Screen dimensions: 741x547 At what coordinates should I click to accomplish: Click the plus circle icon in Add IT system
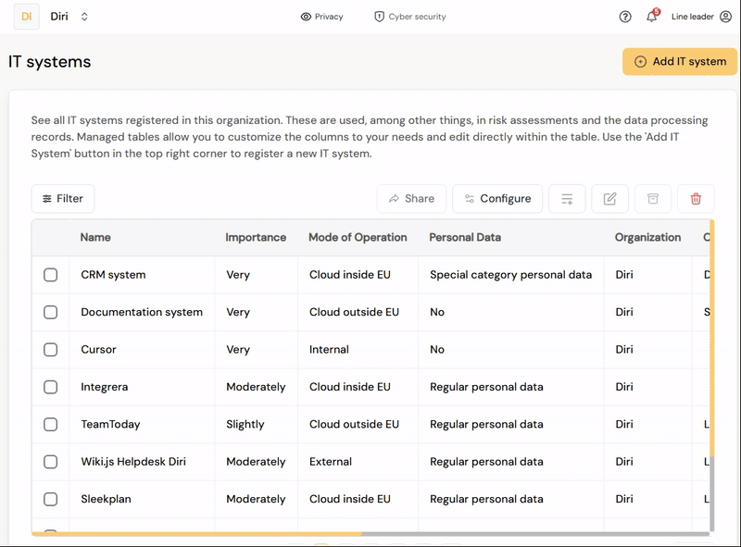pos(640,61)
